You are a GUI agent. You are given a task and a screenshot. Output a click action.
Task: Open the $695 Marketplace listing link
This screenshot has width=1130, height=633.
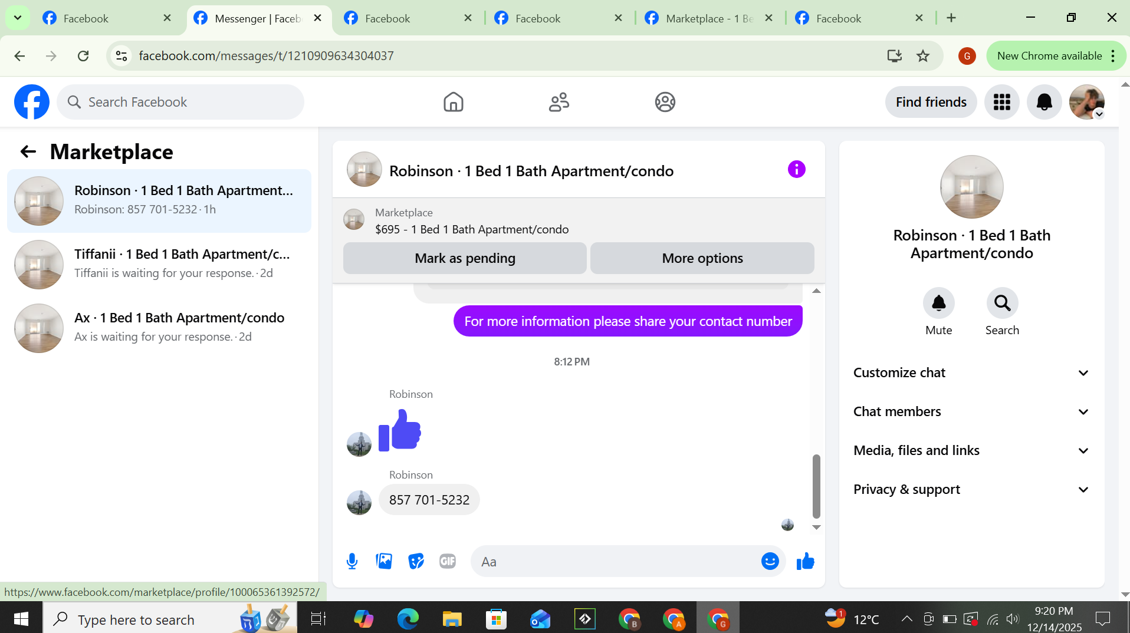pos(472,230)
